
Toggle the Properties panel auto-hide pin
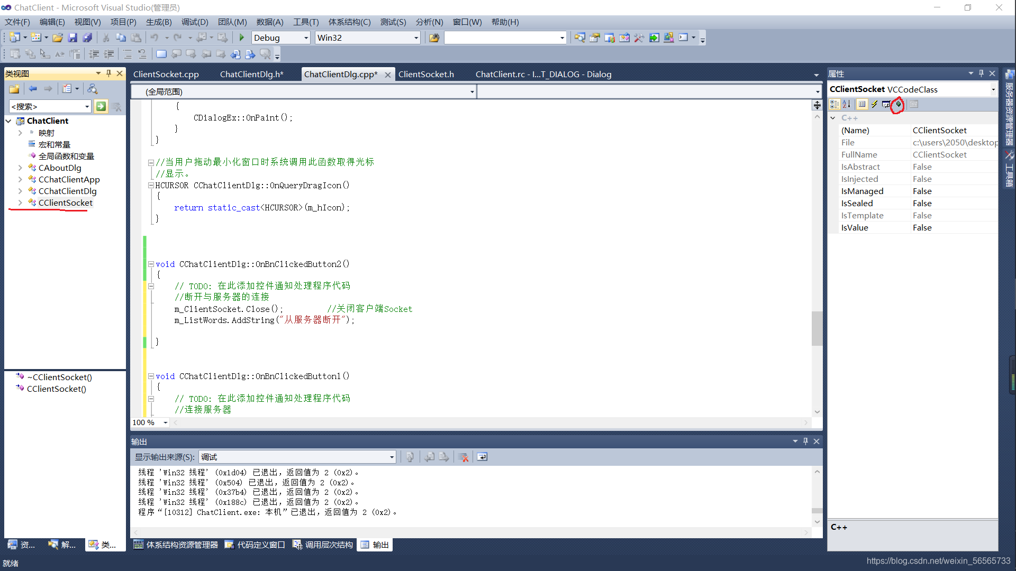[x=981, y=73]
